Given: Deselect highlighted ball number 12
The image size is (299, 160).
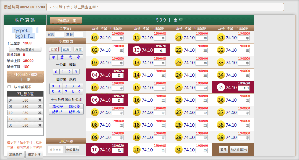Looking at the screenshot, I should tap(137, 50).
